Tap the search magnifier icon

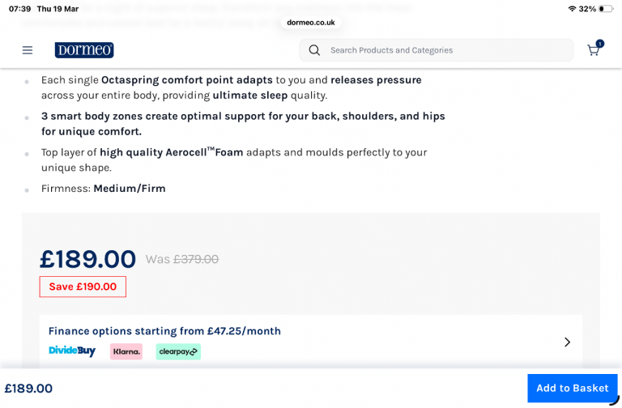click(x=314, y=50)
